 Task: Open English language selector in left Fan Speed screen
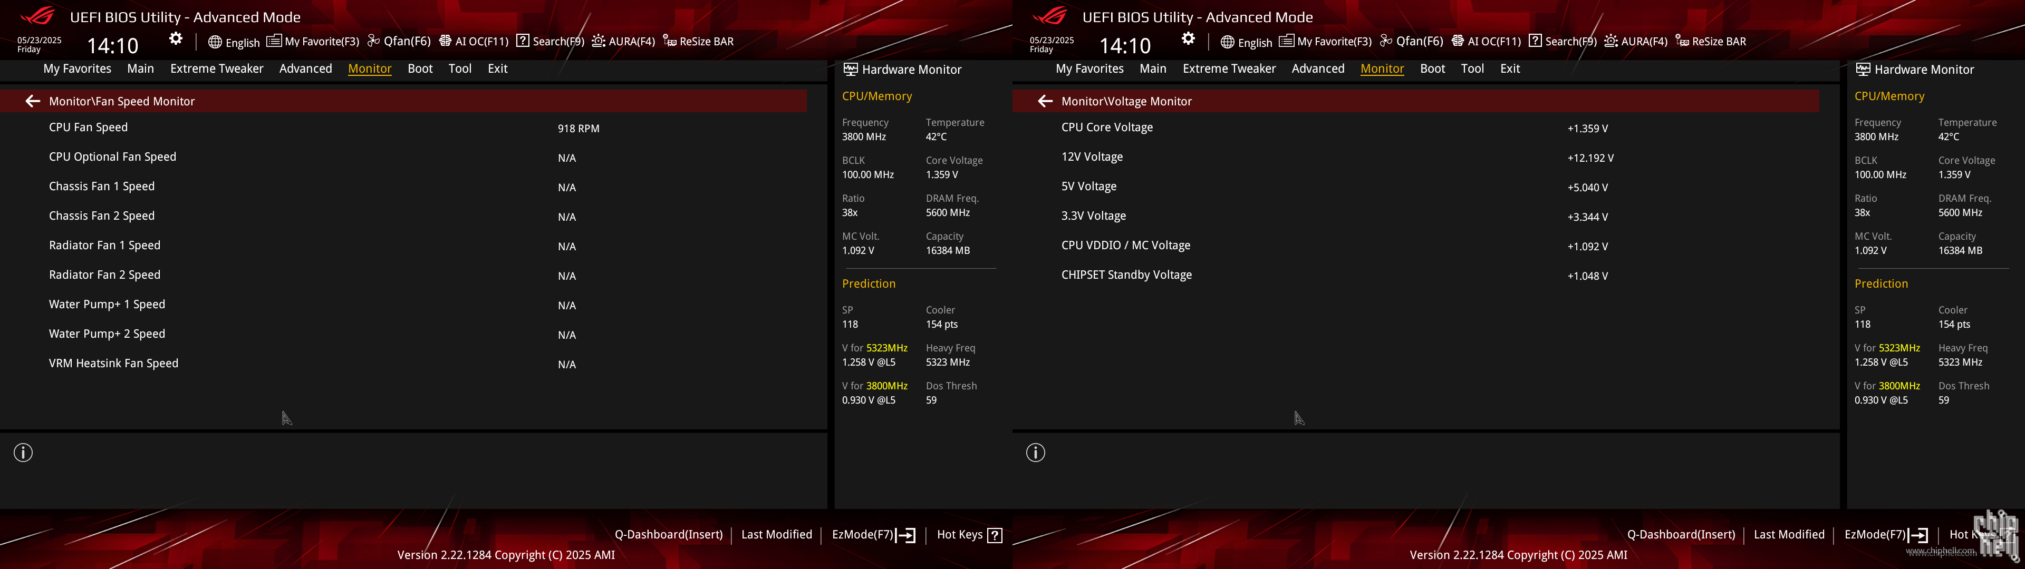tap(234, 42)
